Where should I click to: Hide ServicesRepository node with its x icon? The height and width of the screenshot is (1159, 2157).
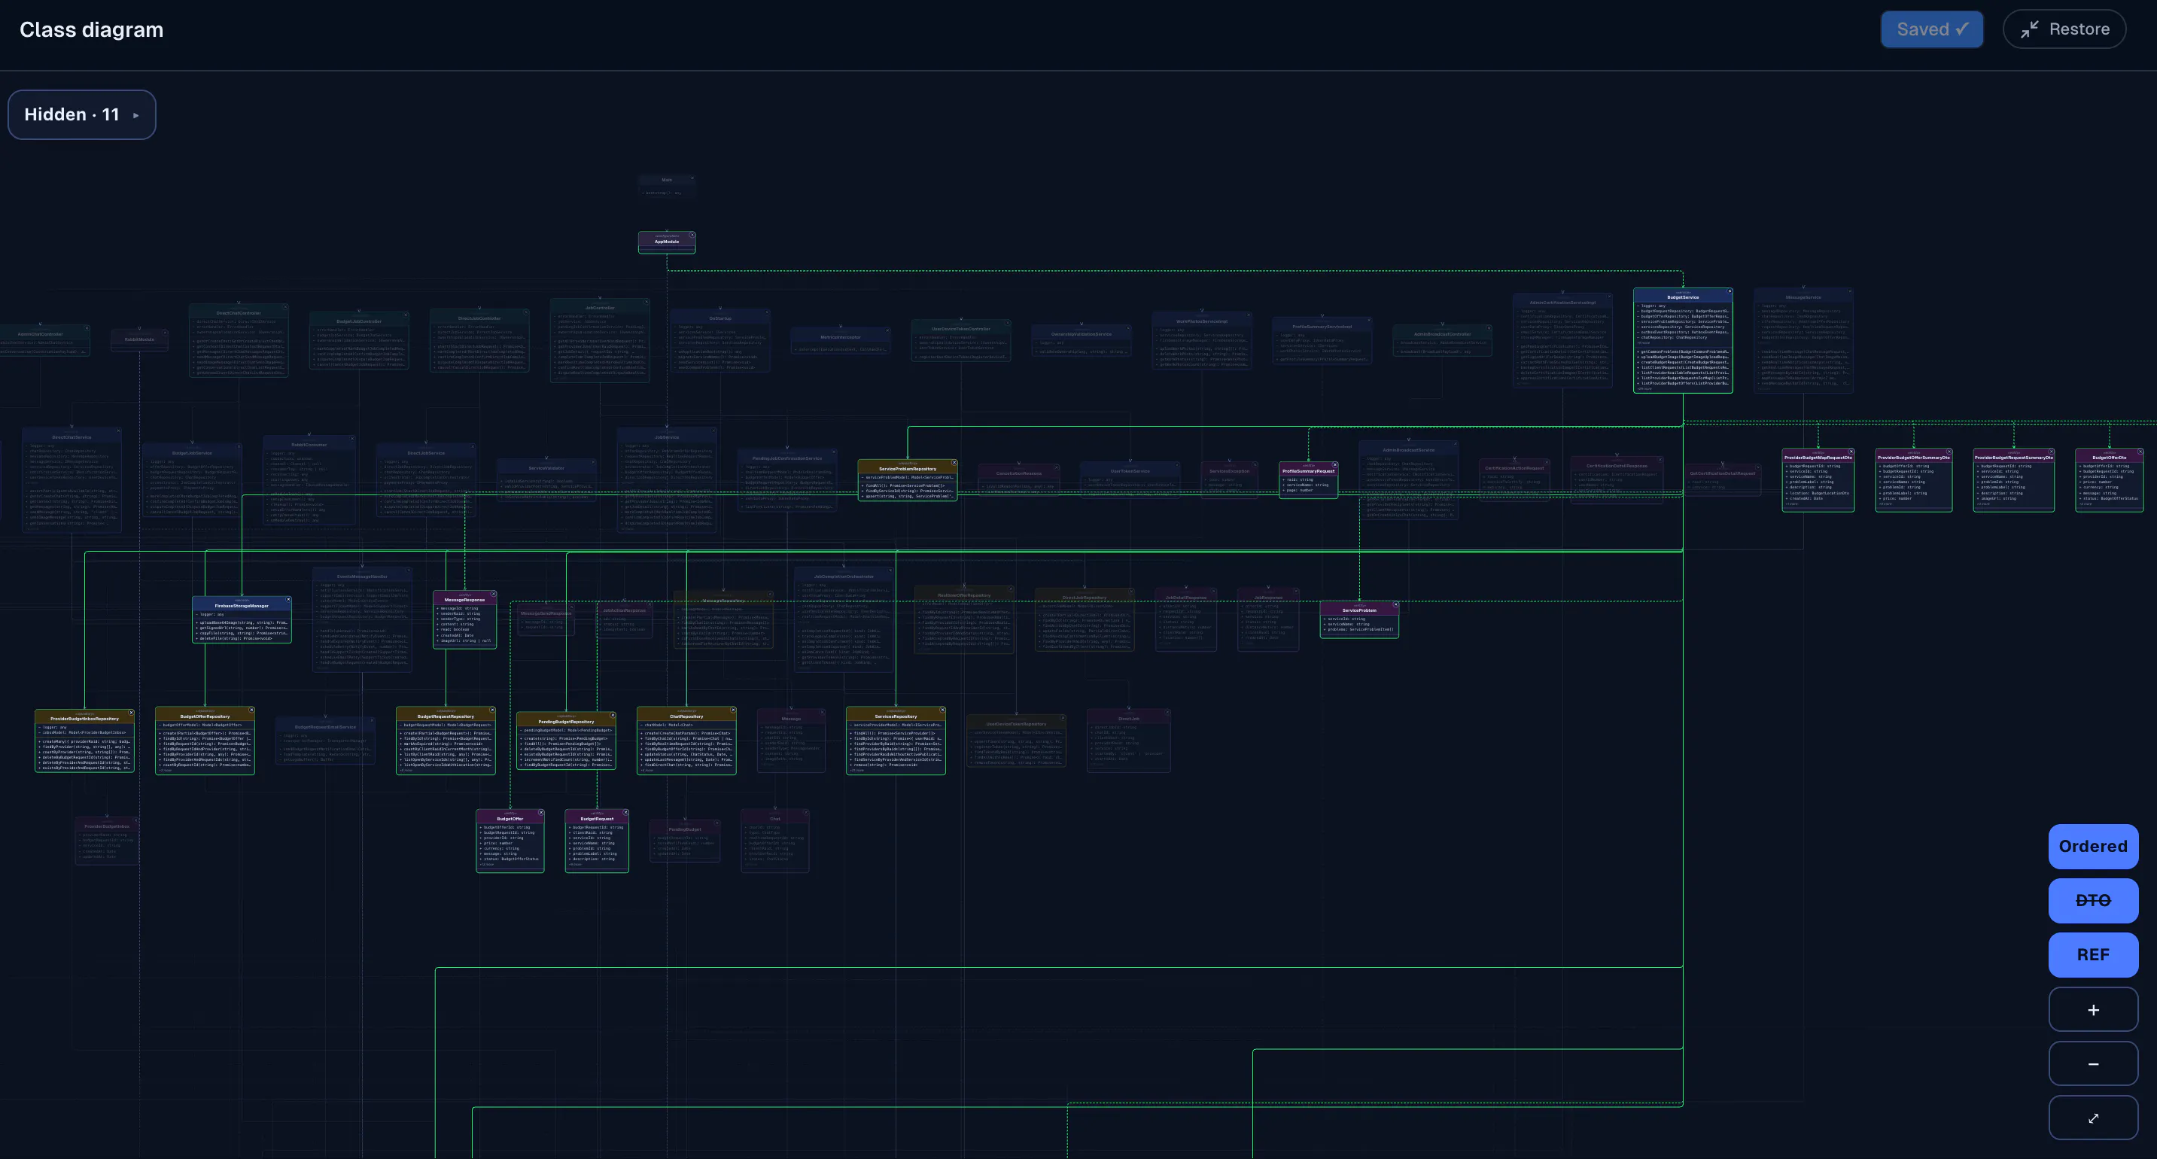(942, 710)
